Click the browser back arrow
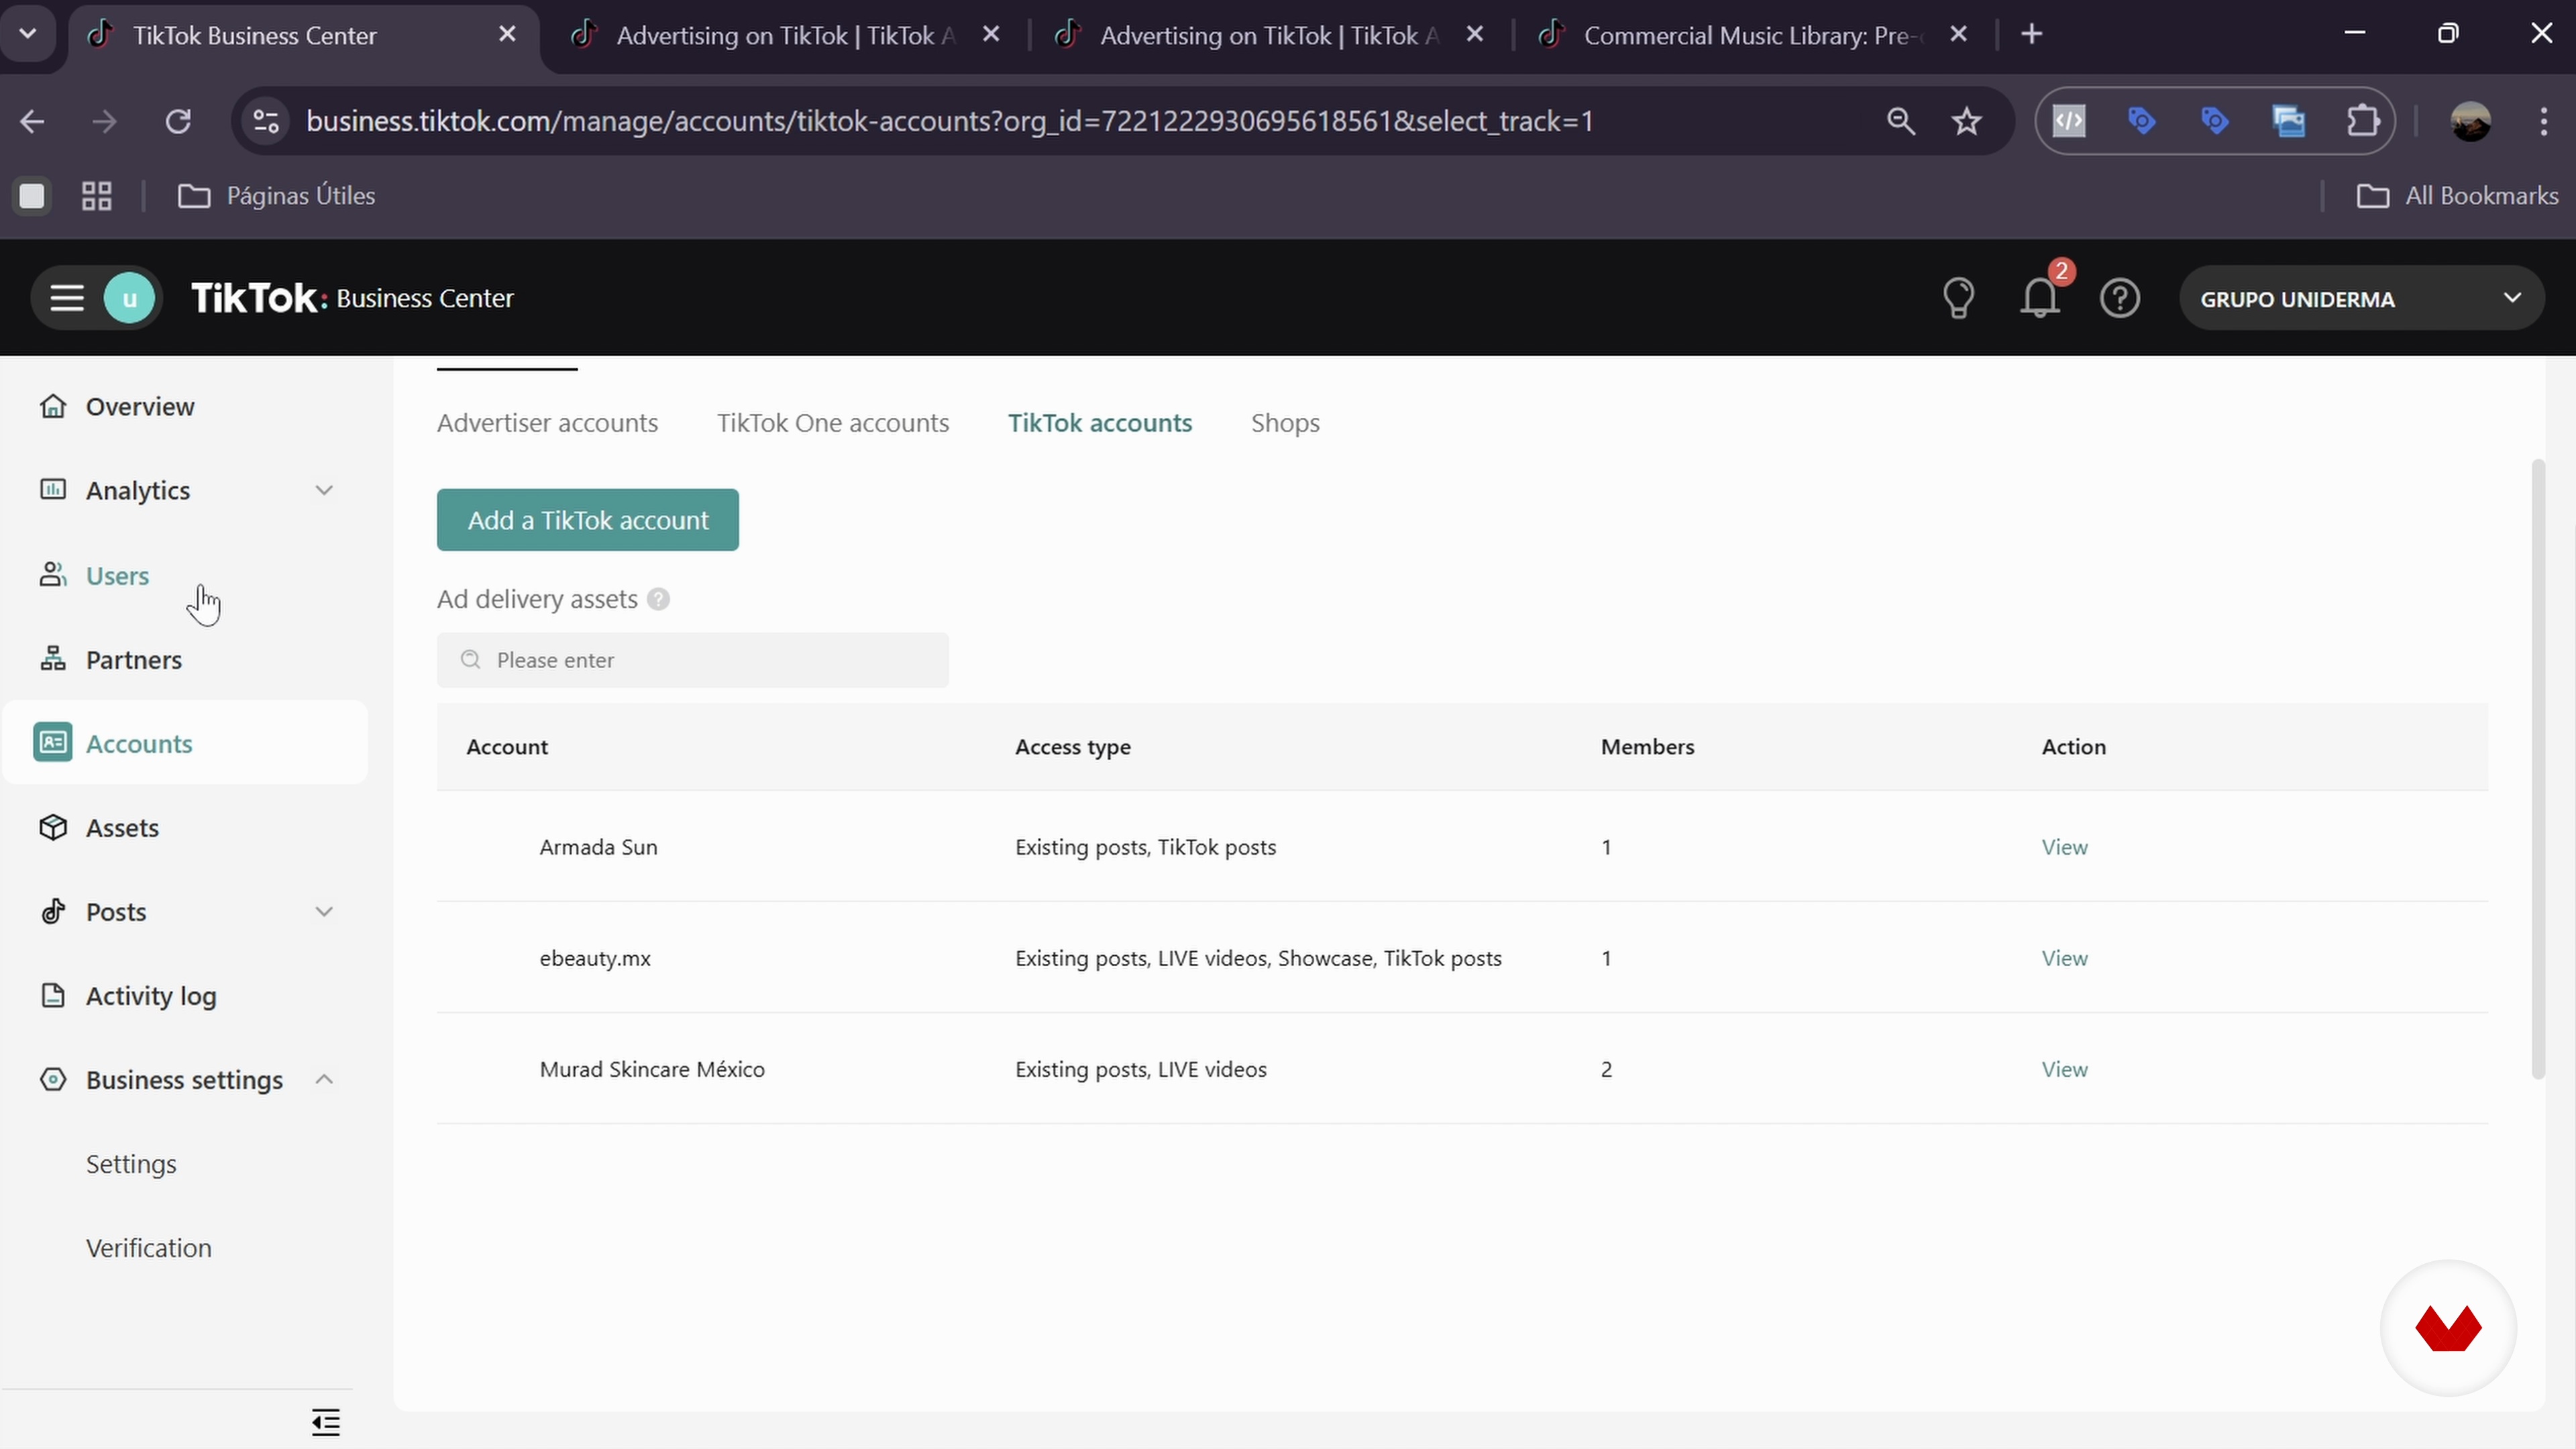 tap(32, 122)
